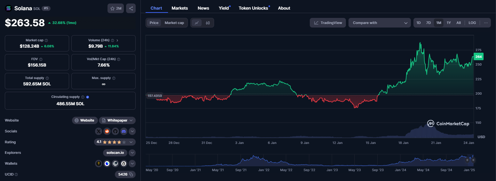Viewport: 496px width, 181px height.
Task: Expand more Explorers chevron
Action: pos(132,153)
